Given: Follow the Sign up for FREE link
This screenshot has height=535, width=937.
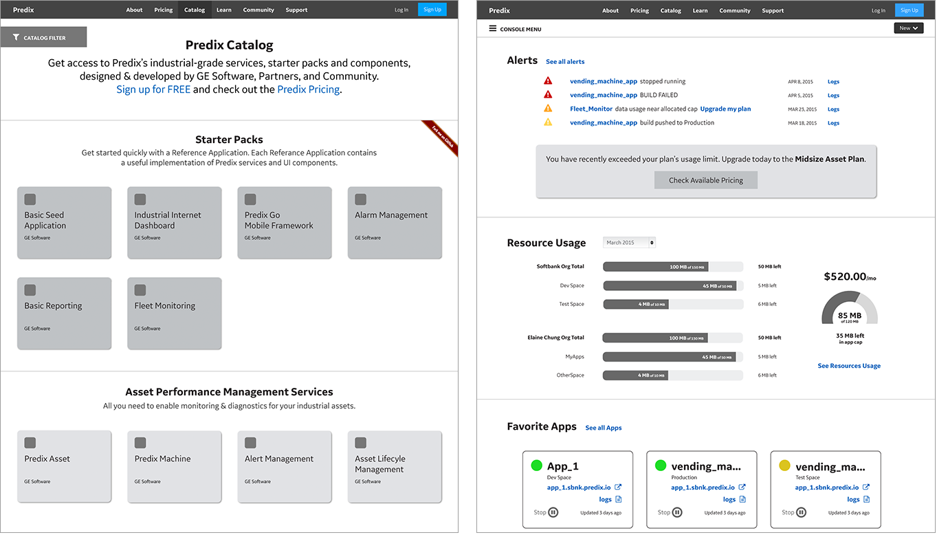Looking at the screenshot, I should pos(153,89).
